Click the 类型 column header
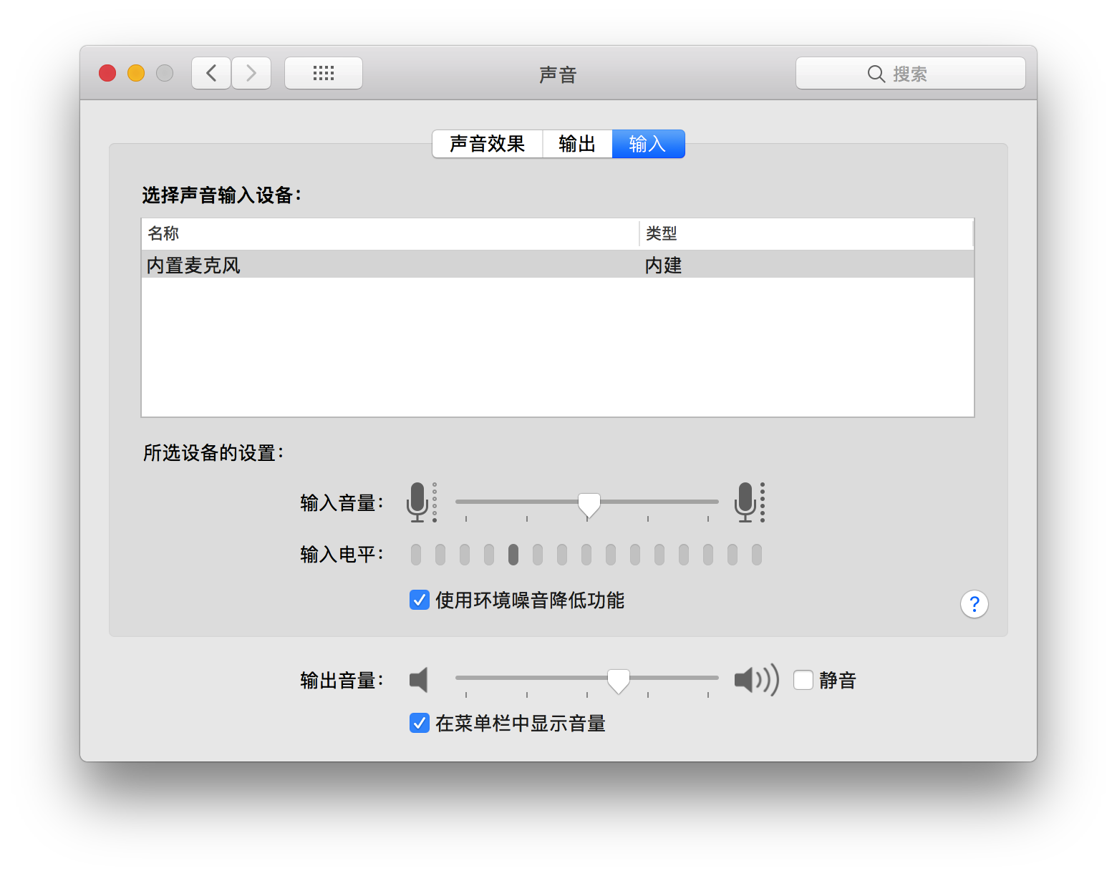This screenshot has width=1117, height=876. [806, 233]
